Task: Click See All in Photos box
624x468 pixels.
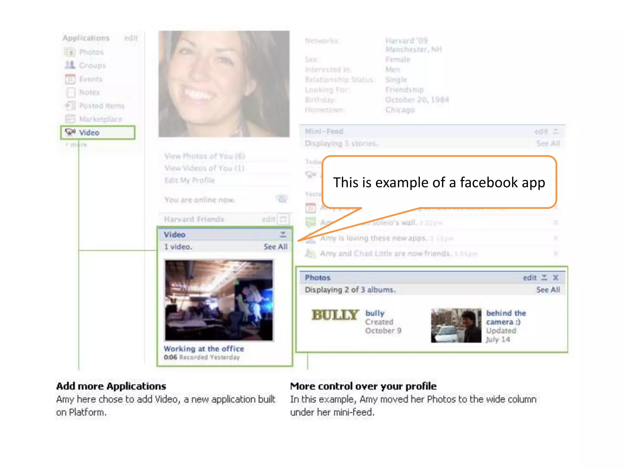Action: point(548,290)
